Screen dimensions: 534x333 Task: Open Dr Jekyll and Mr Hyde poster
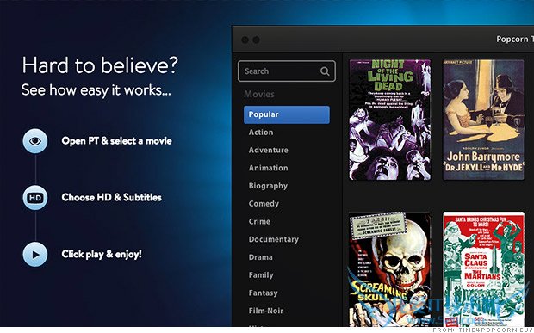click(x=483, y=120)
